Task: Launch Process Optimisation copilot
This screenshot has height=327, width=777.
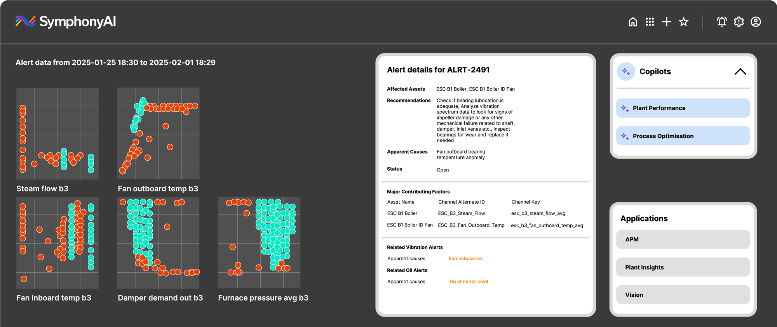Action: click(683, 136)
